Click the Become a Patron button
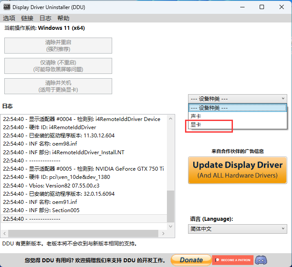 coord(232,260)
